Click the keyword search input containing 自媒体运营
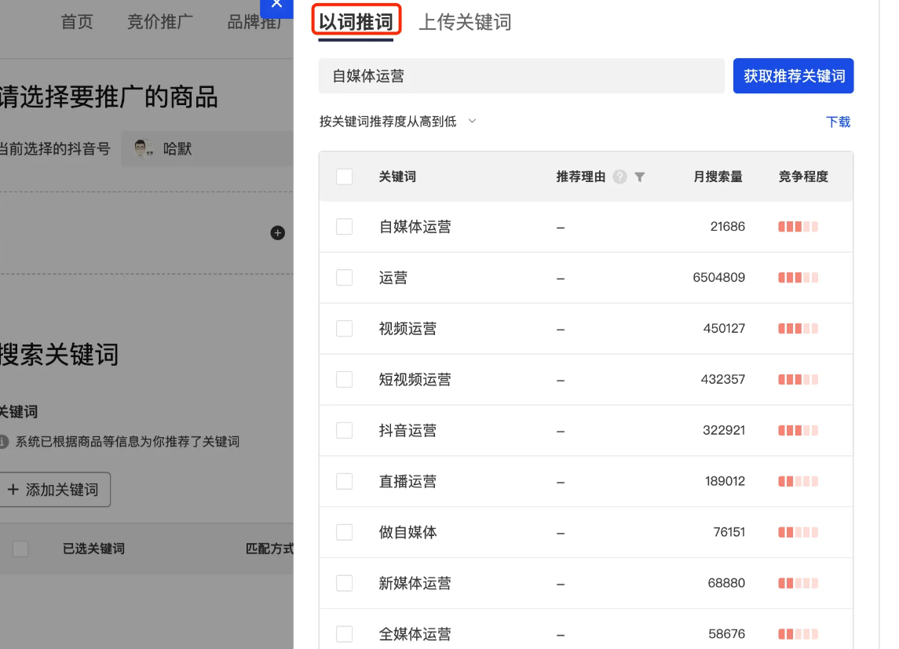The image size is (899, 649). 521,75
